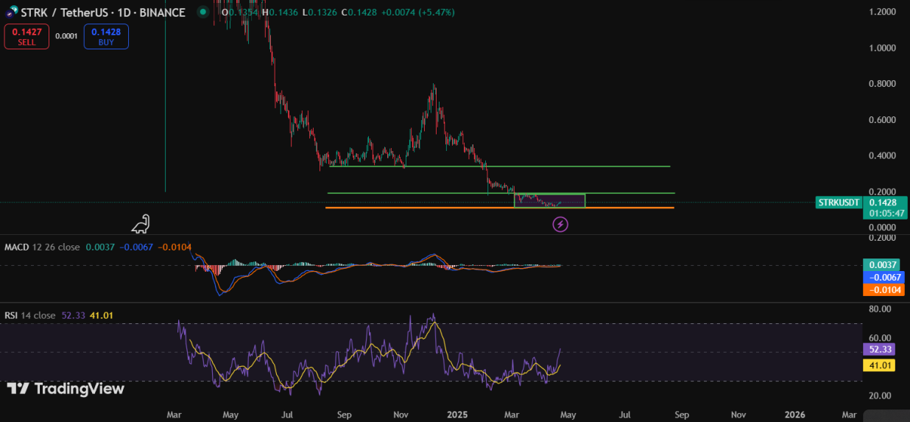This screenshot has width=910, height=422.
Task: Click the green market status dot
Action: 202,13
